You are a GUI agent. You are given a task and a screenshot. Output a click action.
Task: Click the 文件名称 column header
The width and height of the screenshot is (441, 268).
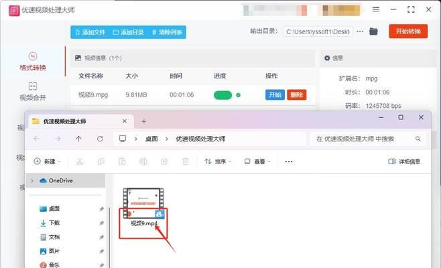point(90,76)
